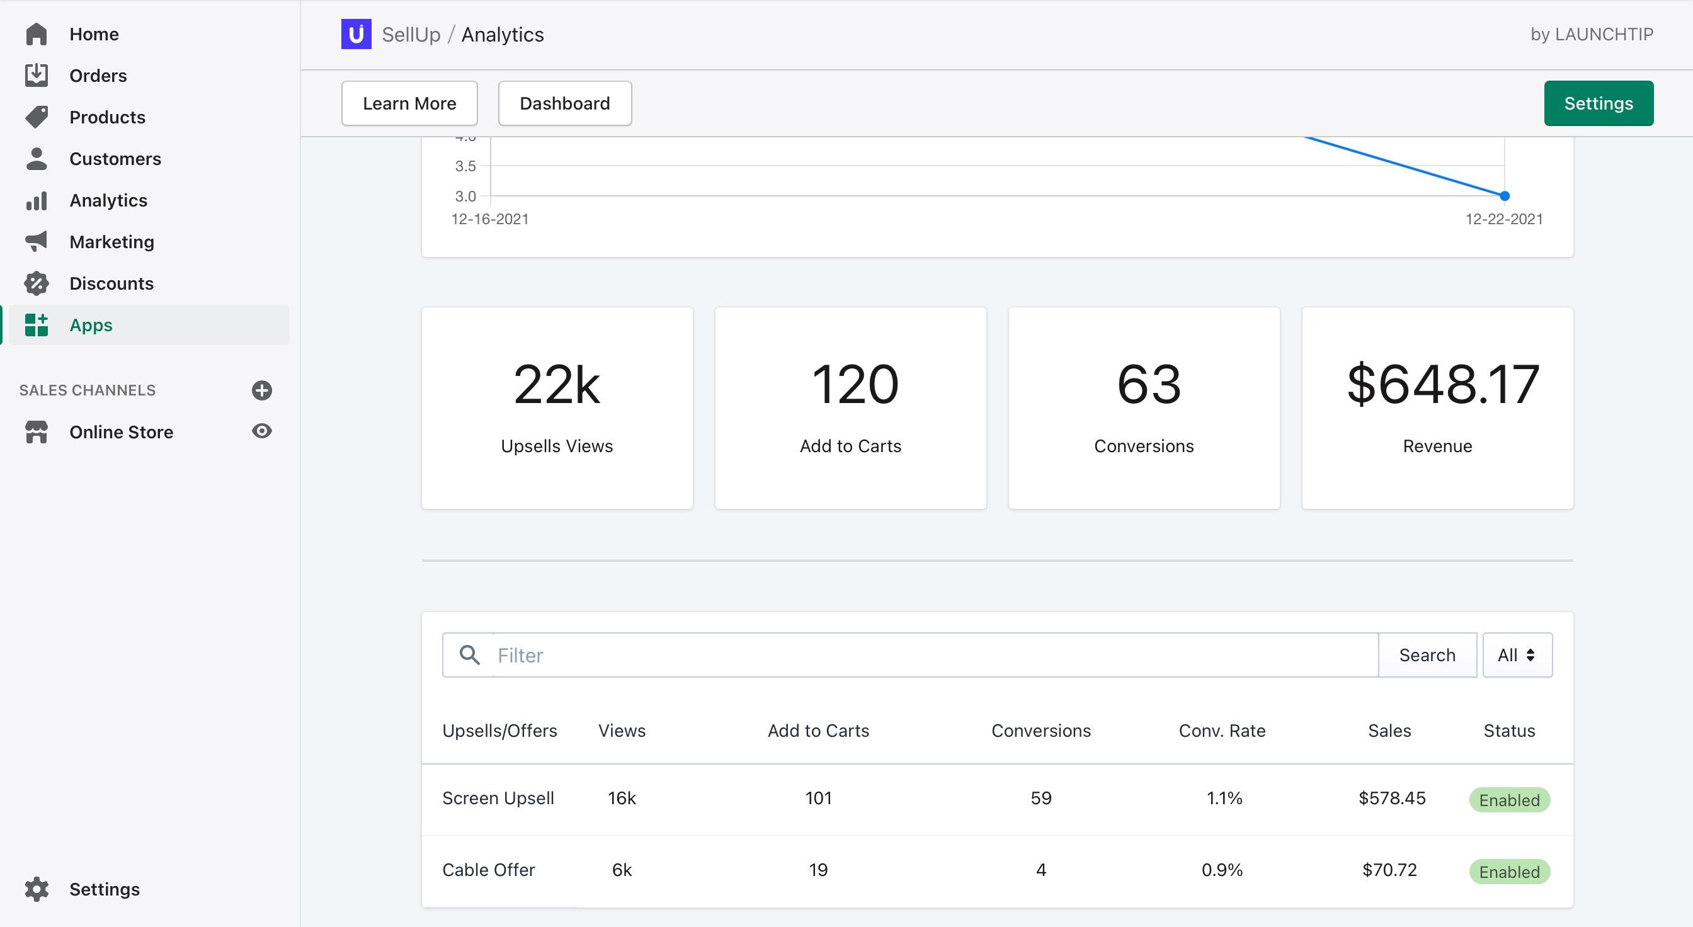Image resolution: width=1693 pixels, height=927 pixels.
Task: Click the $578.45 sales value
Action: pos(1392,799)
